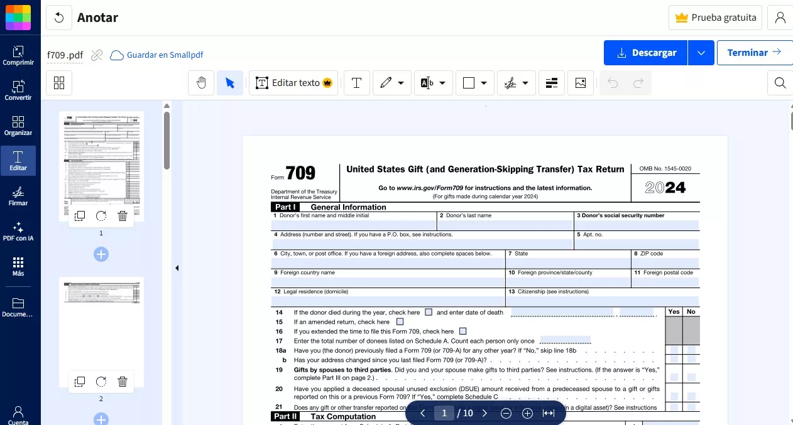Open the Descargar options dropdown arrow
The height and width of the screenshot is (425, 793).
(x=701, y=53)
